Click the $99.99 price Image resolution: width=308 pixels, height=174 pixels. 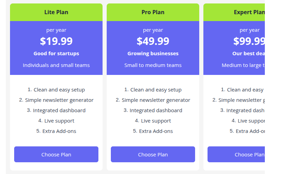(249, 41)
